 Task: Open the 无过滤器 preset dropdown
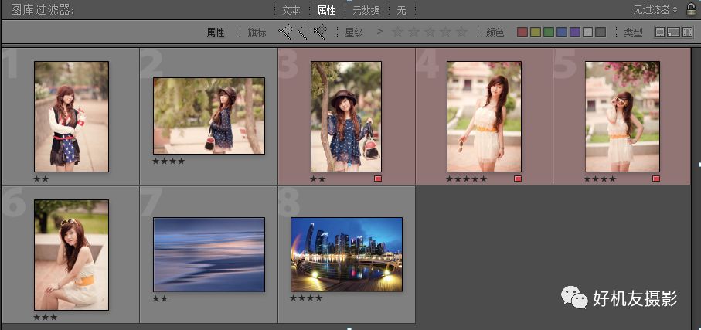[655, 9]
